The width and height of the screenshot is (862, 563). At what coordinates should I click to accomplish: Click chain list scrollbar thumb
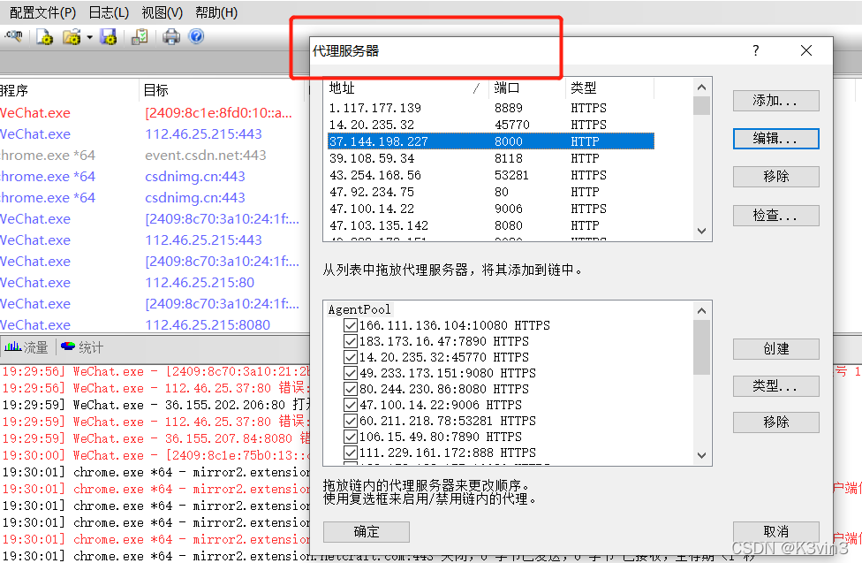pos(701,346)
